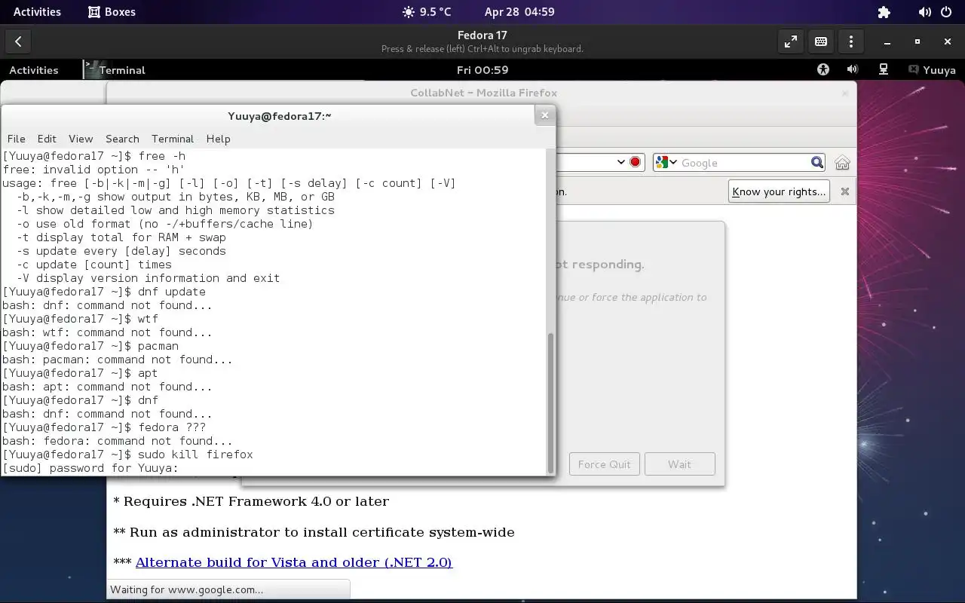The image size is (965, 603).
Task: Open the Terminal Search menu
Action: coord(122,139)
